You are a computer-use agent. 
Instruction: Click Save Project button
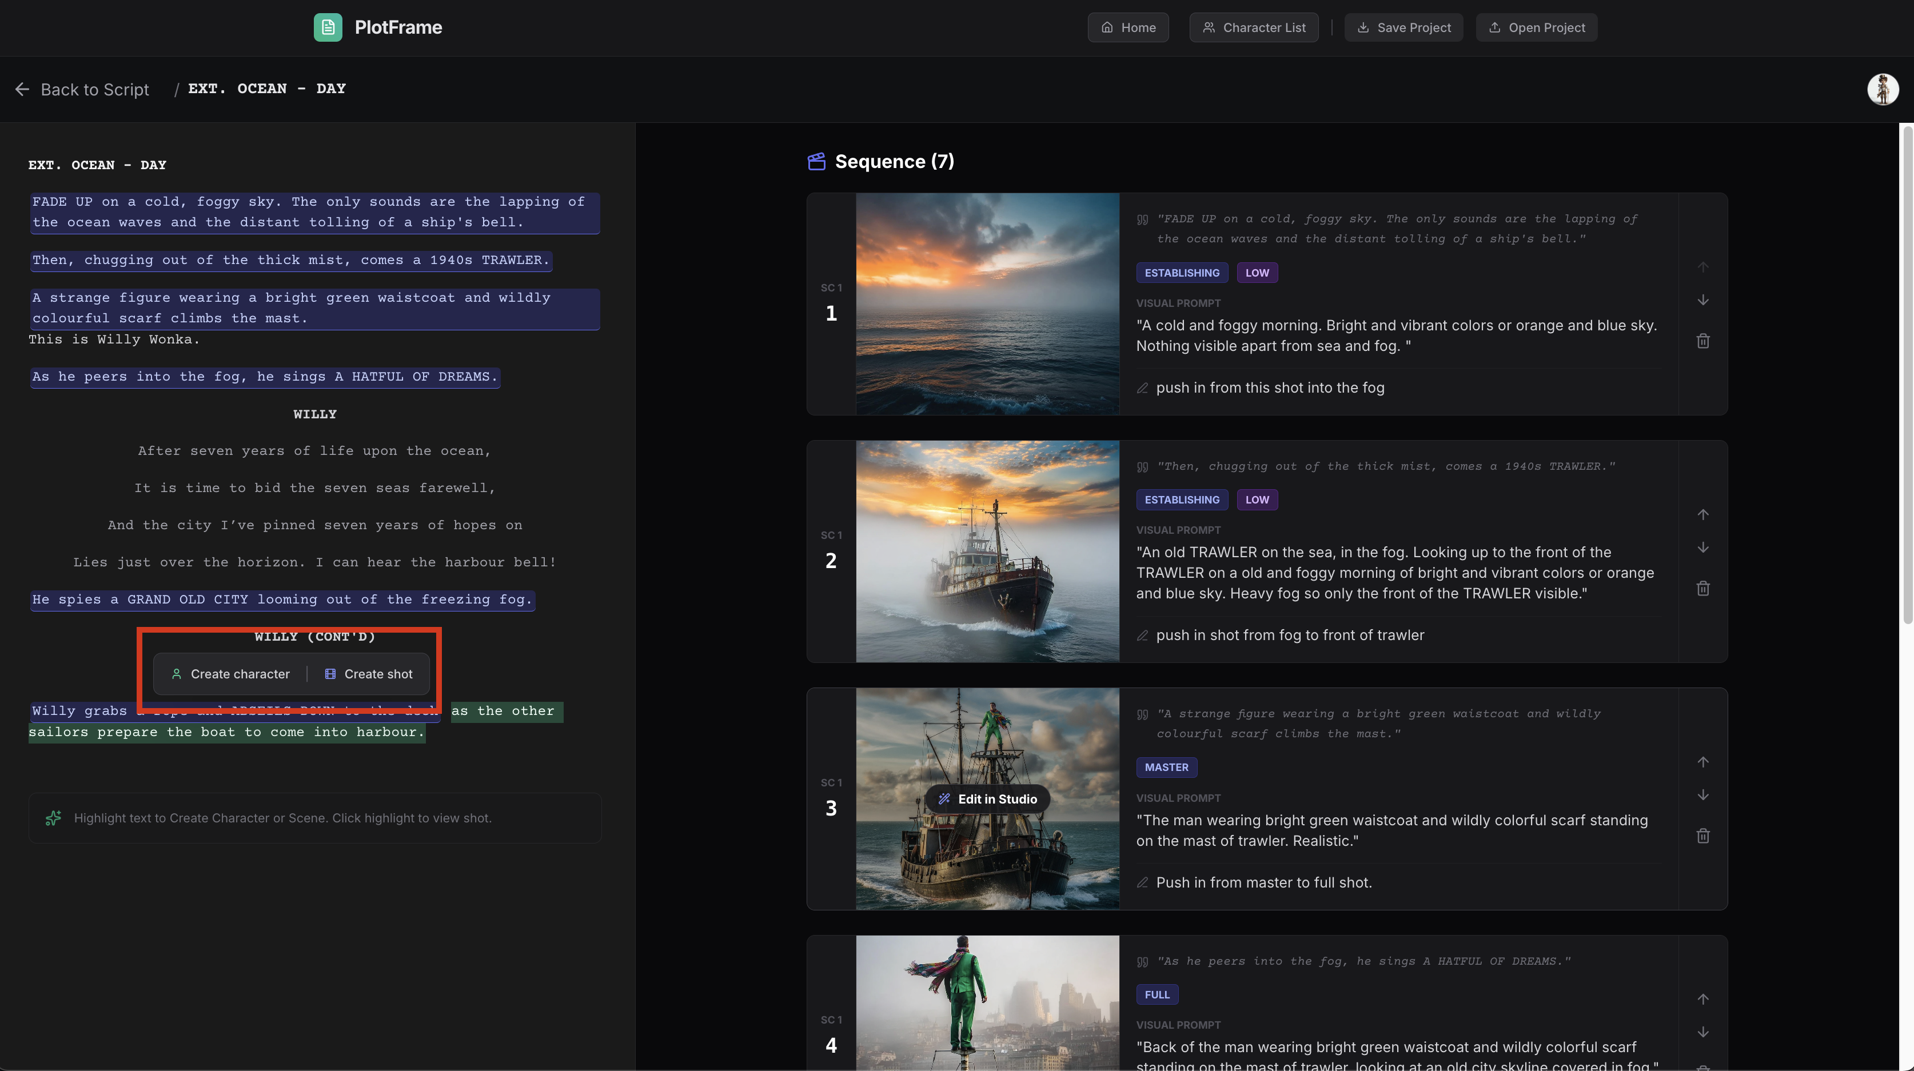(1403, 27)
